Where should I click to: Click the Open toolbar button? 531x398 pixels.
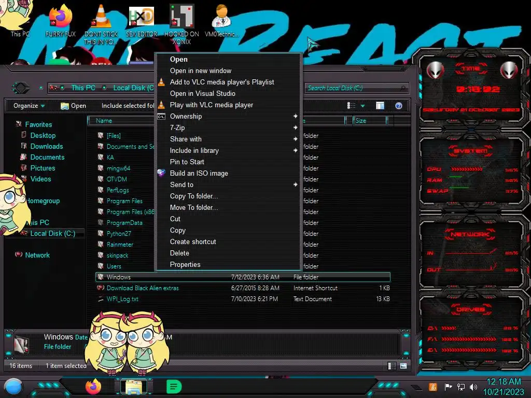pos(73,106)
